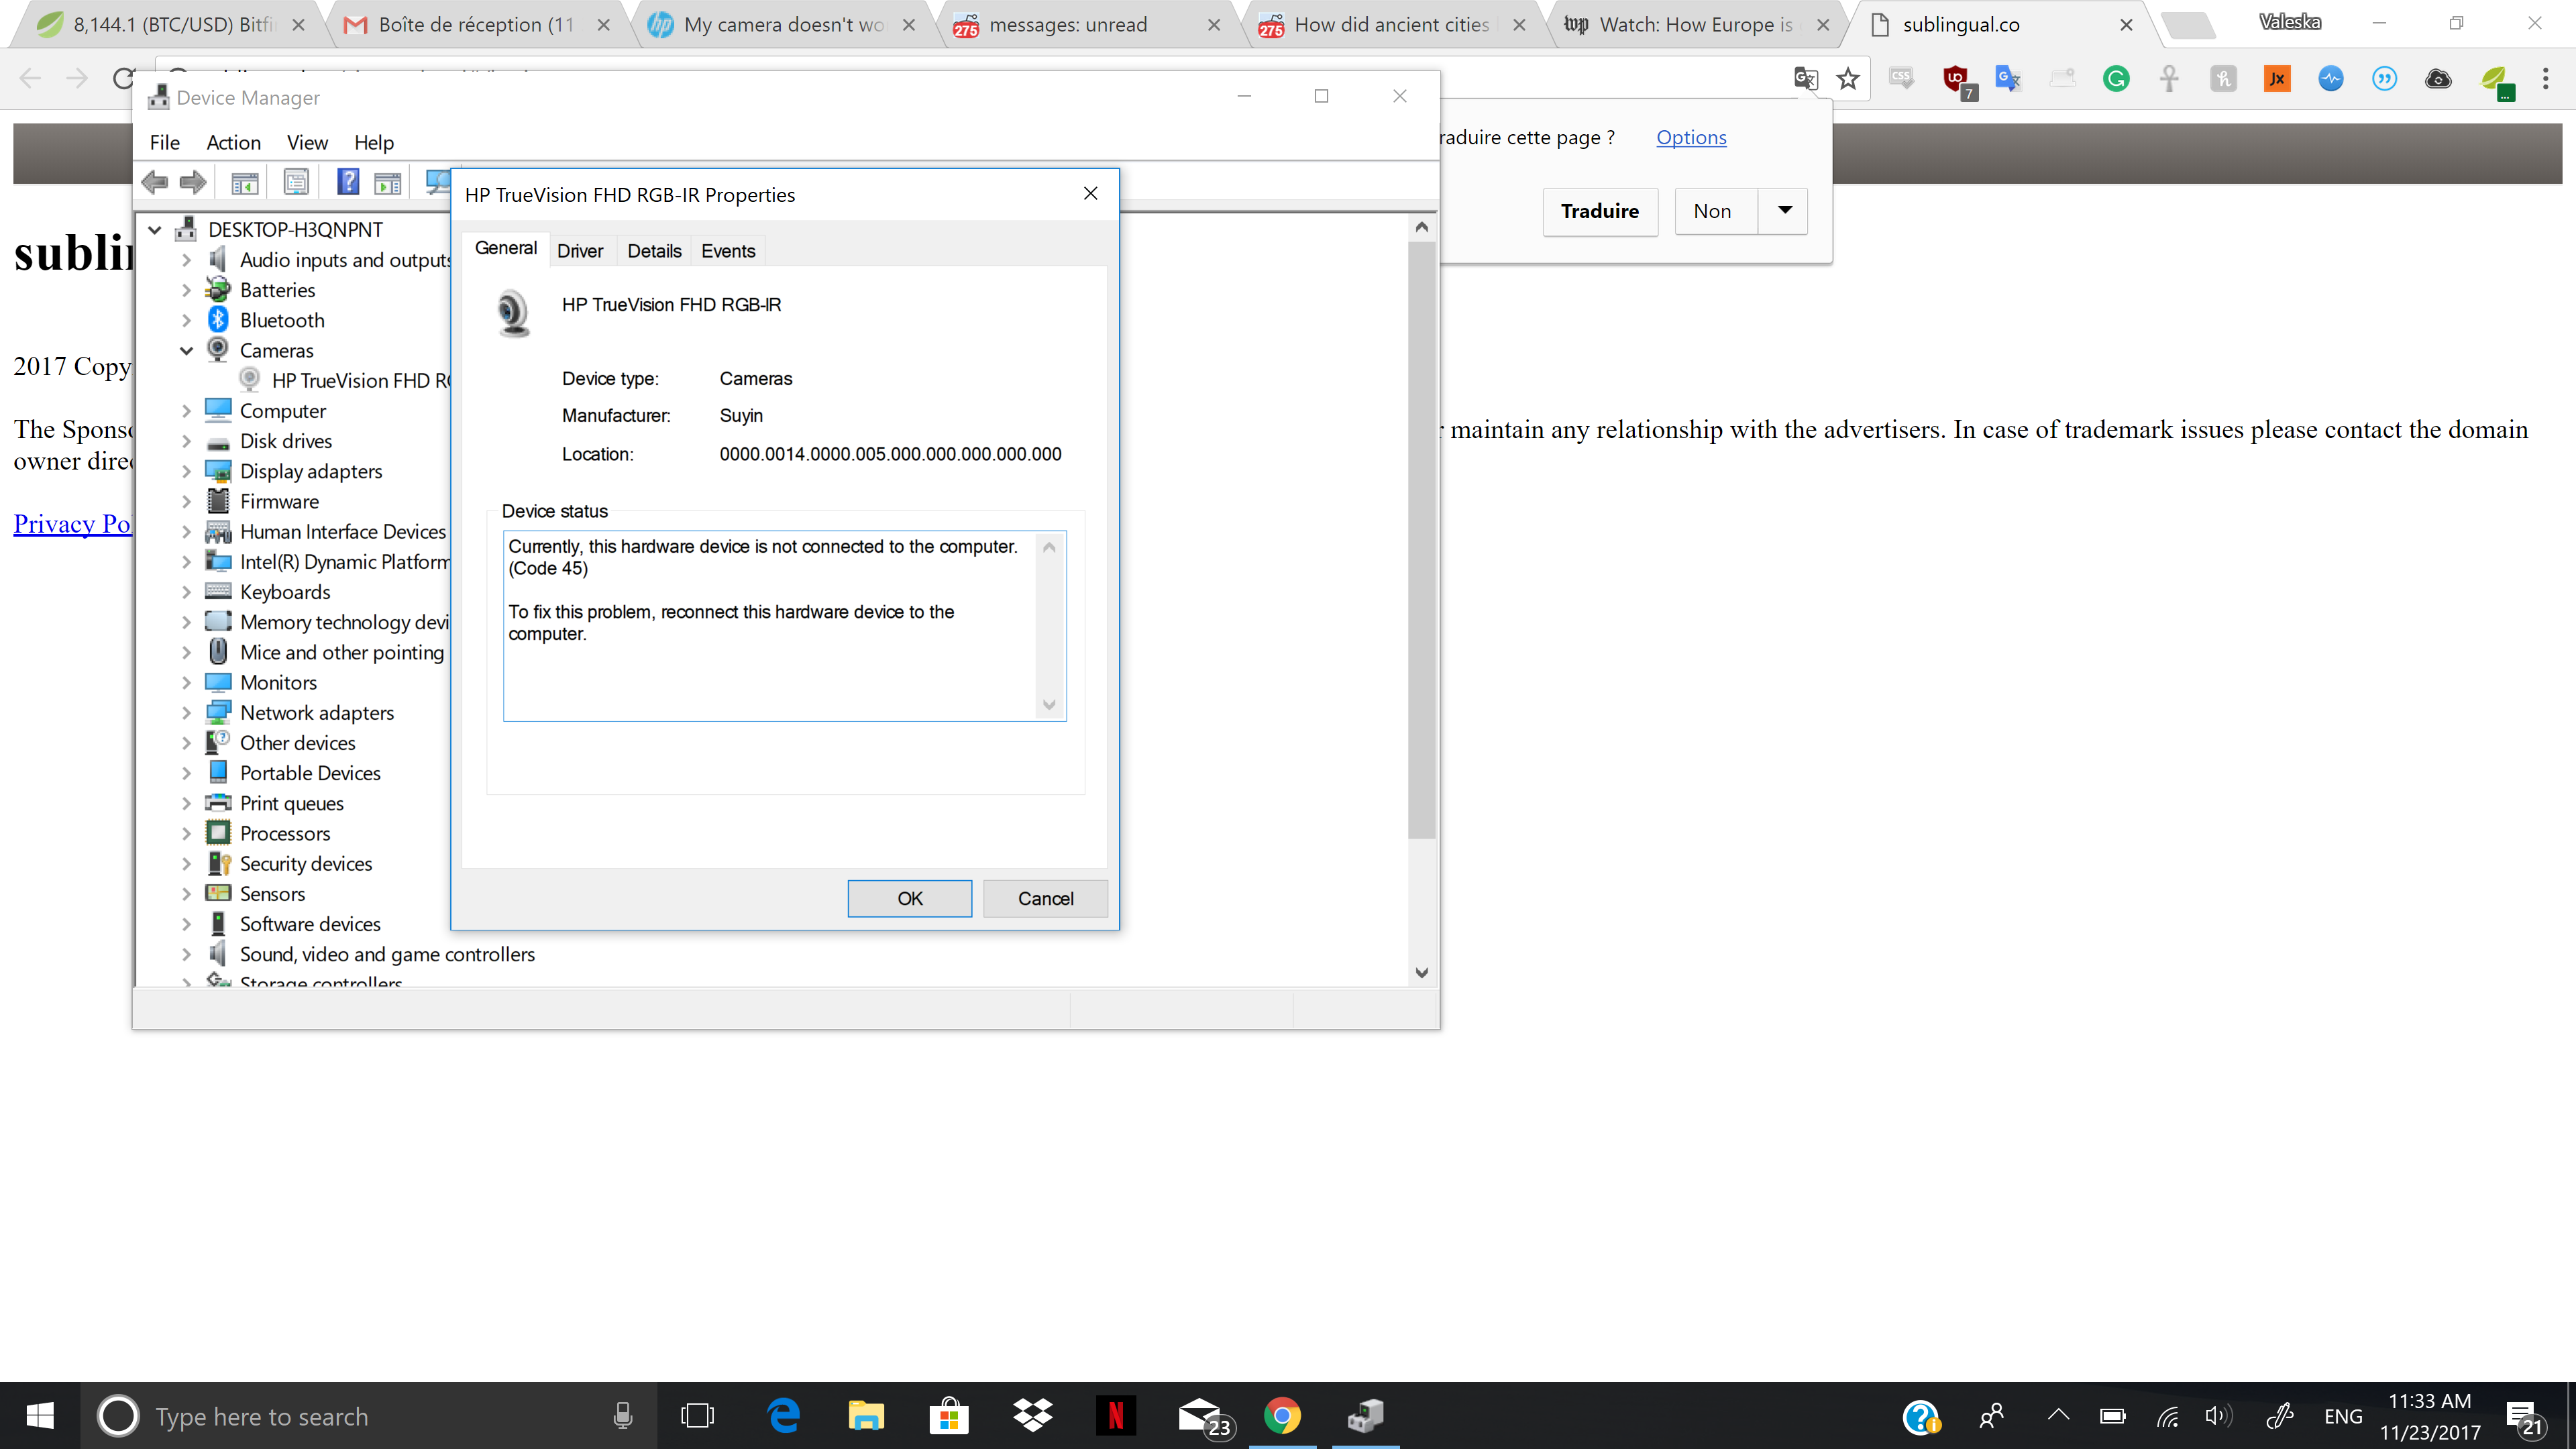Click the taskbar clock showing 11:33 AM
The width and height of the screenshot is (2576, 1449).
pyautogui.click(x=2429, y=1416)
